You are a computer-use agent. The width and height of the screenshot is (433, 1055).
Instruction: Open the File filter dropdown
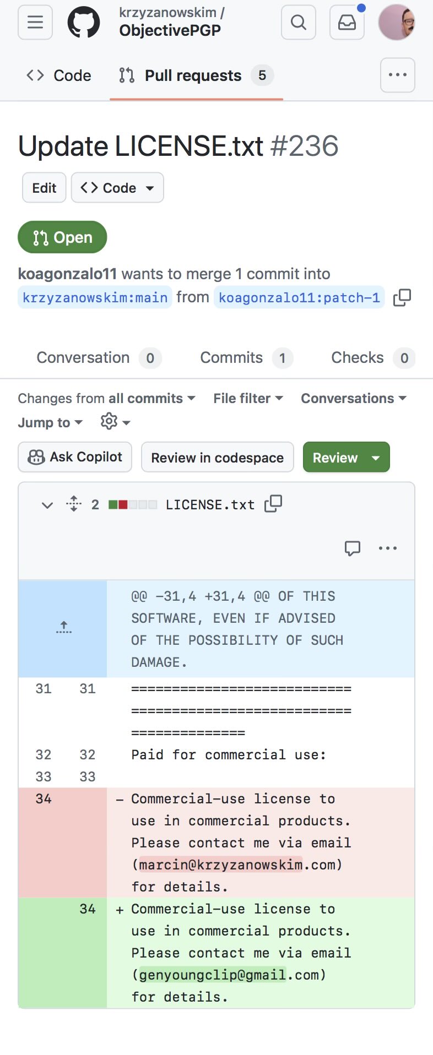[x=248, y=398]
